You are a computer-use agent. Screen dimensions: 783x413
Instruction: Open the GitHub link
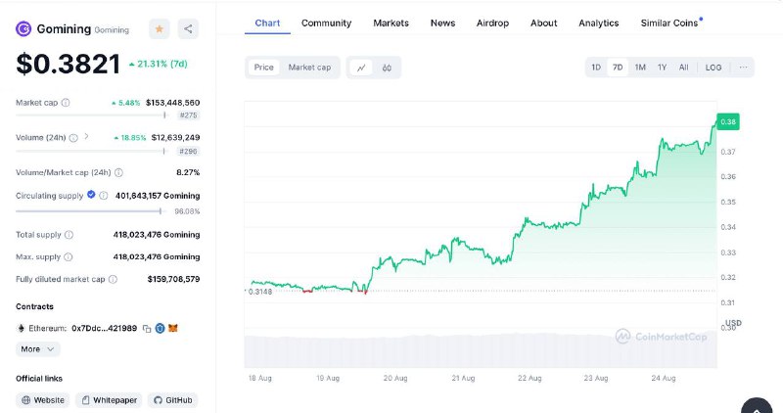[x=173, y=400]
